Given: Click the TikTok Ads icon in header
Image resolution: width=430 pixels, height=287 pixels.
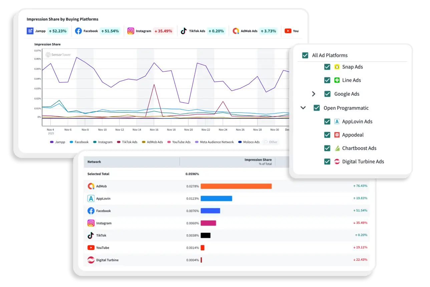Looking at the screenshot, I should pyautogui.click(x=184, y=31).
